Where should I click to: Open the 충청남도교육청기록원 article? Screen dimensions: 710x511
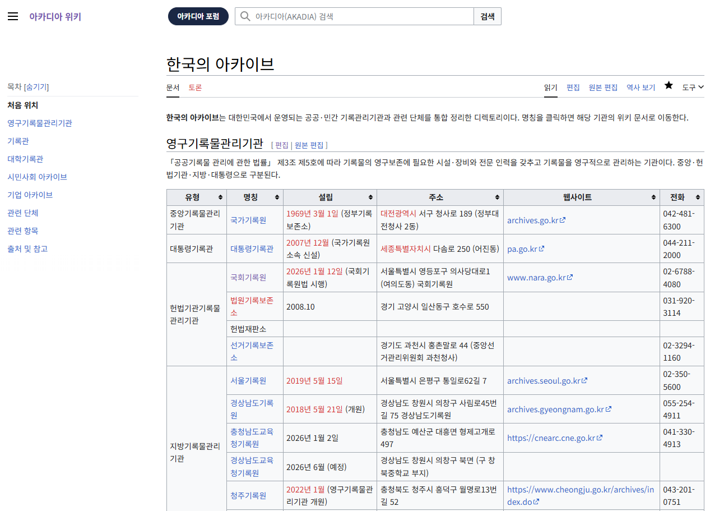point(252,438)
